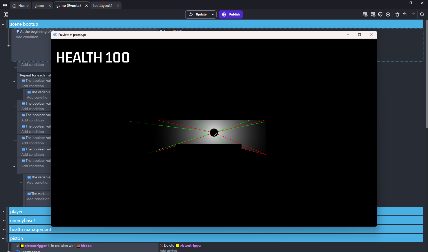This screenshot has width=428, height=252.
Task: Undo the last change
Action: click(x=405, y=14)
